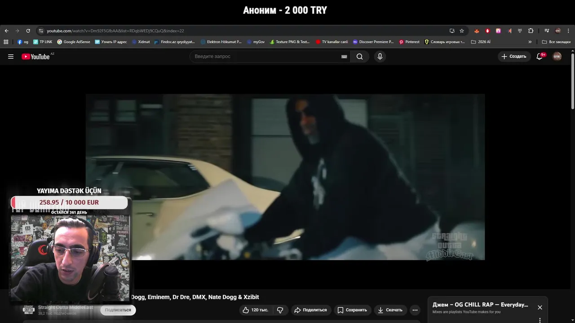The image size is (575, 323).
Task: Click the orange fox extension icon
Action: coord(477,31)
